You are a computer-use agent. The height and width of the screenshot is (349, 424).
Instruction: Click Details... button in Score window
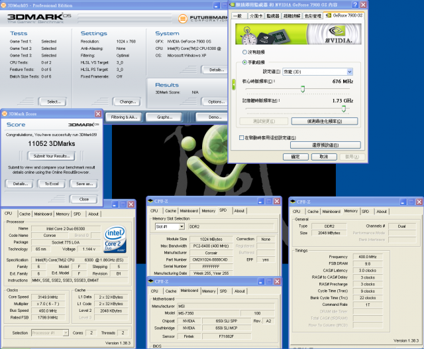point(19,184)
